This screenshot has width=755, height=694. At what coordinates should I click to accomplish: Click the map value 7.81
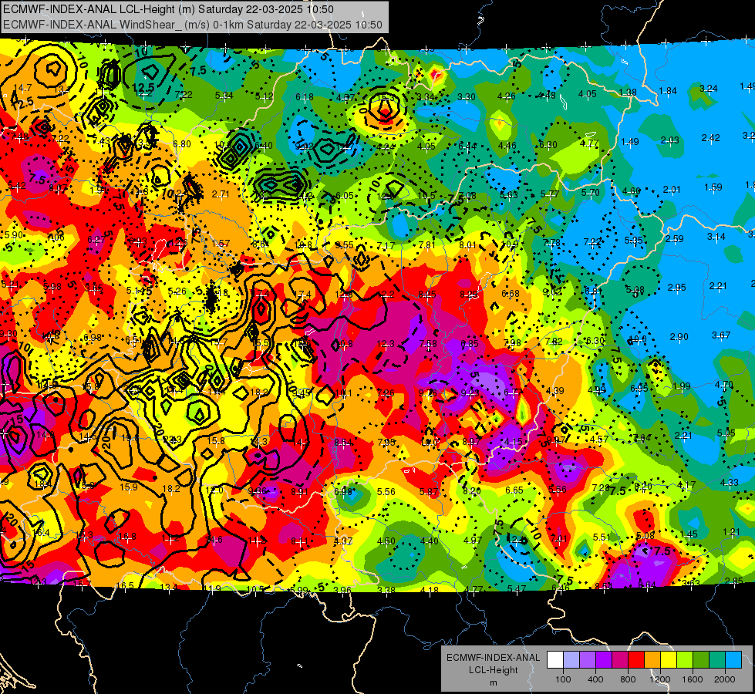pyautogui.click(x=426, y=245)
